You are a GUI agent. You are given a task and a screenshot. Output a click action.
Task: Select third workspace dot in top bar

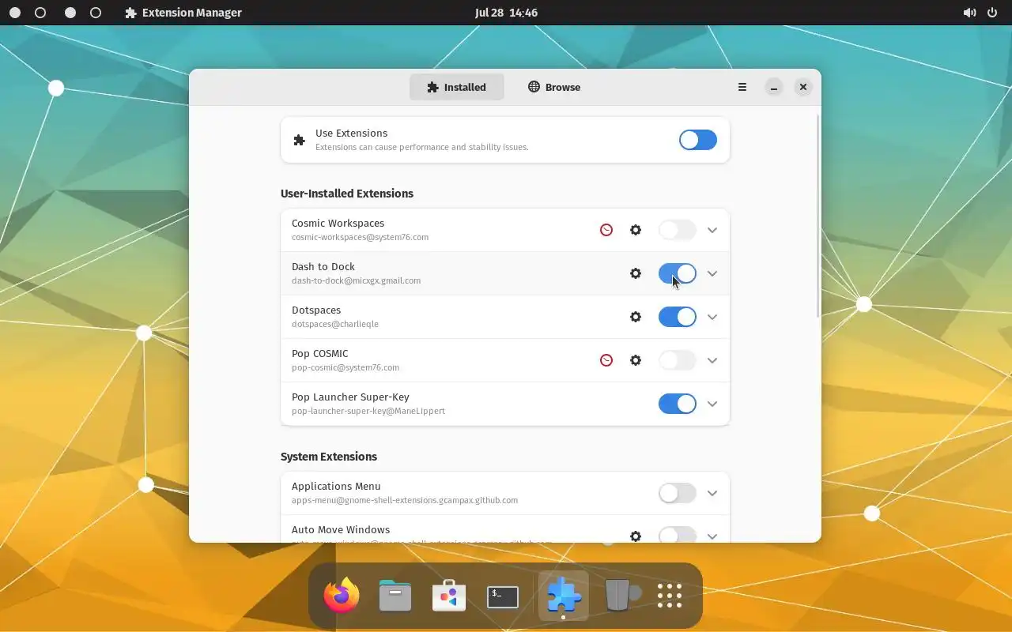[x=70, y=13]
